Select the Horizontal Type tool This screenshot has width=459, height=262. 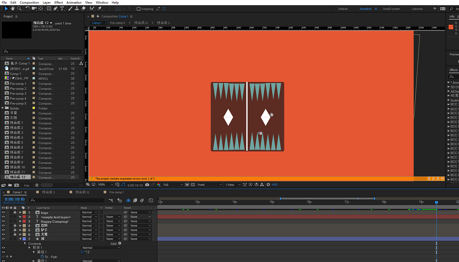(x=62, y=9)
